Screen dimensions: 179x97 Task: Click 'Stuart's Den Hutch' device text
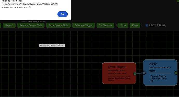116,70
